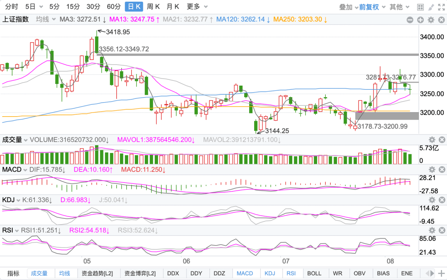Open MACD panel settings gear
447x280 pixels.
tap(432, 170)
